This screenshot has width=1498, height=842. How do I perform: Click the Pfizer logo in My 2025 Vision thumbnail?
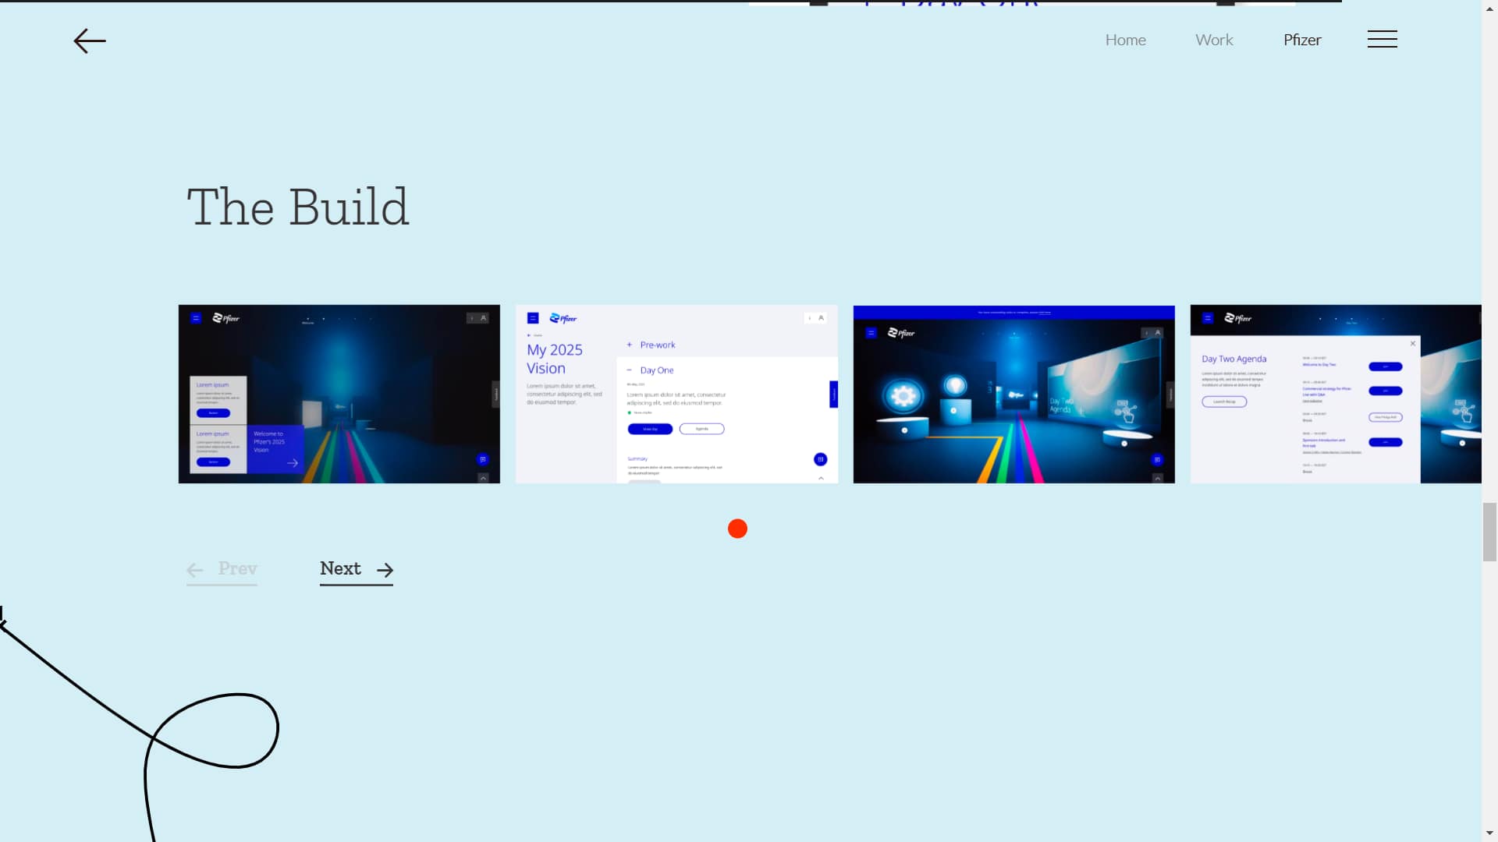[x=563, y=318]
